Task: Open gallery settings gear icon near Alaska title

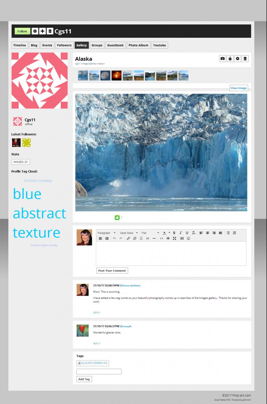Action: pyautogui.click(x=238, y=59)
